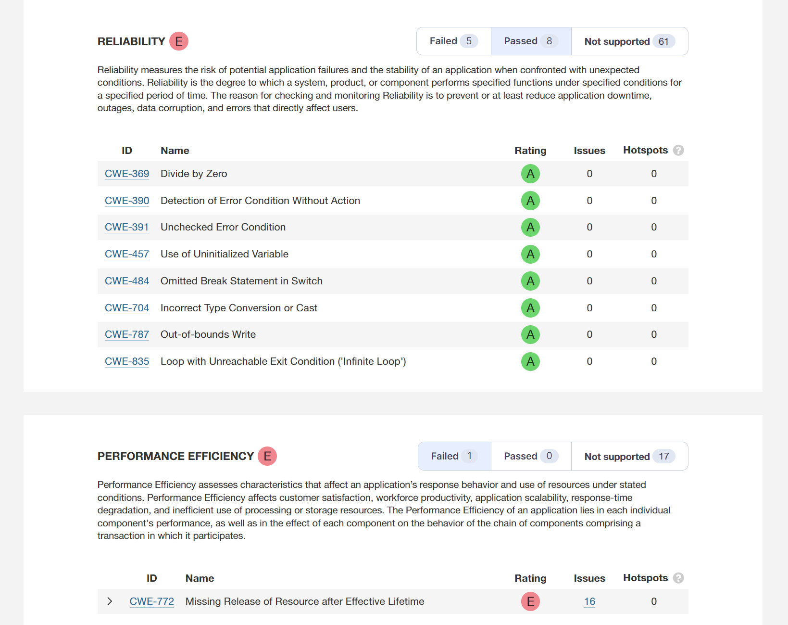Open the CWE-457 link
Screen dimensions: 788x625
click(127, 254)
